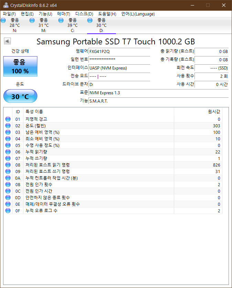Click the C: drive blue status orb
Screen dimensions: 232x288
click(61, 20)
